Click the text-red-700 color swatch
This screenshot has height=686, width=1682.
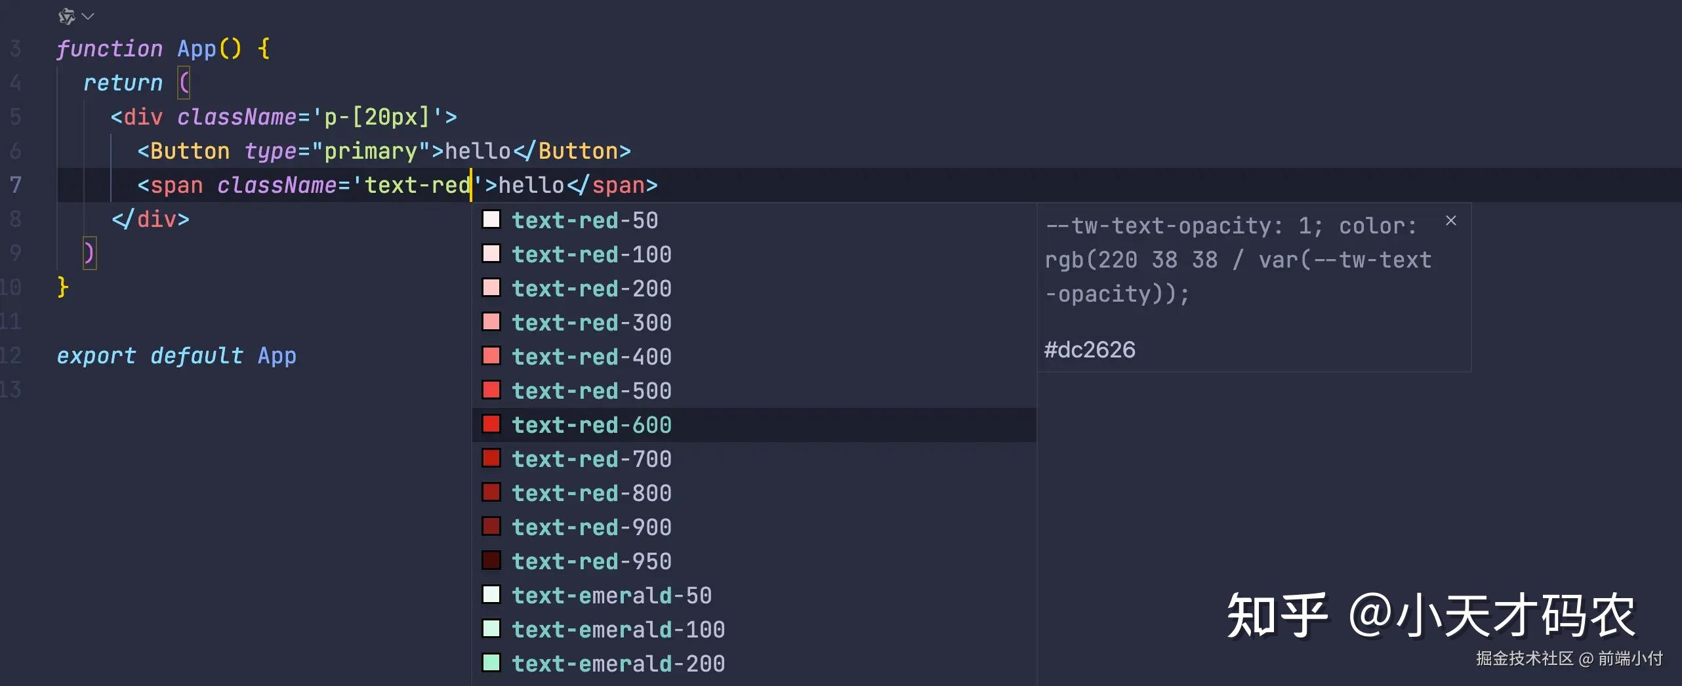point(491,458)
